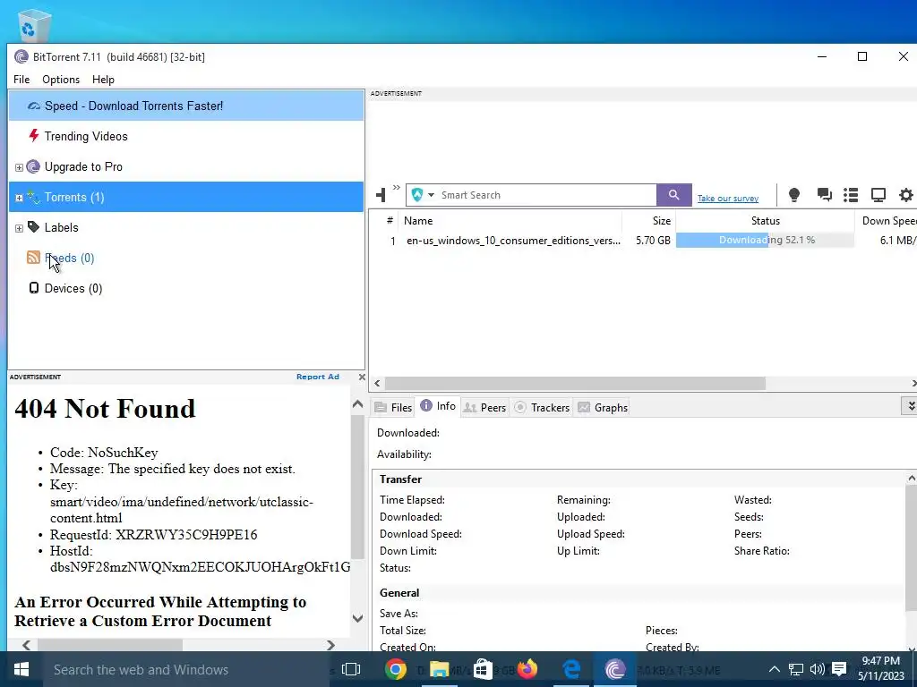Screen dimensions: 917x687
Task: Close the sidebar advertisement panel
Action: (362, 377)
